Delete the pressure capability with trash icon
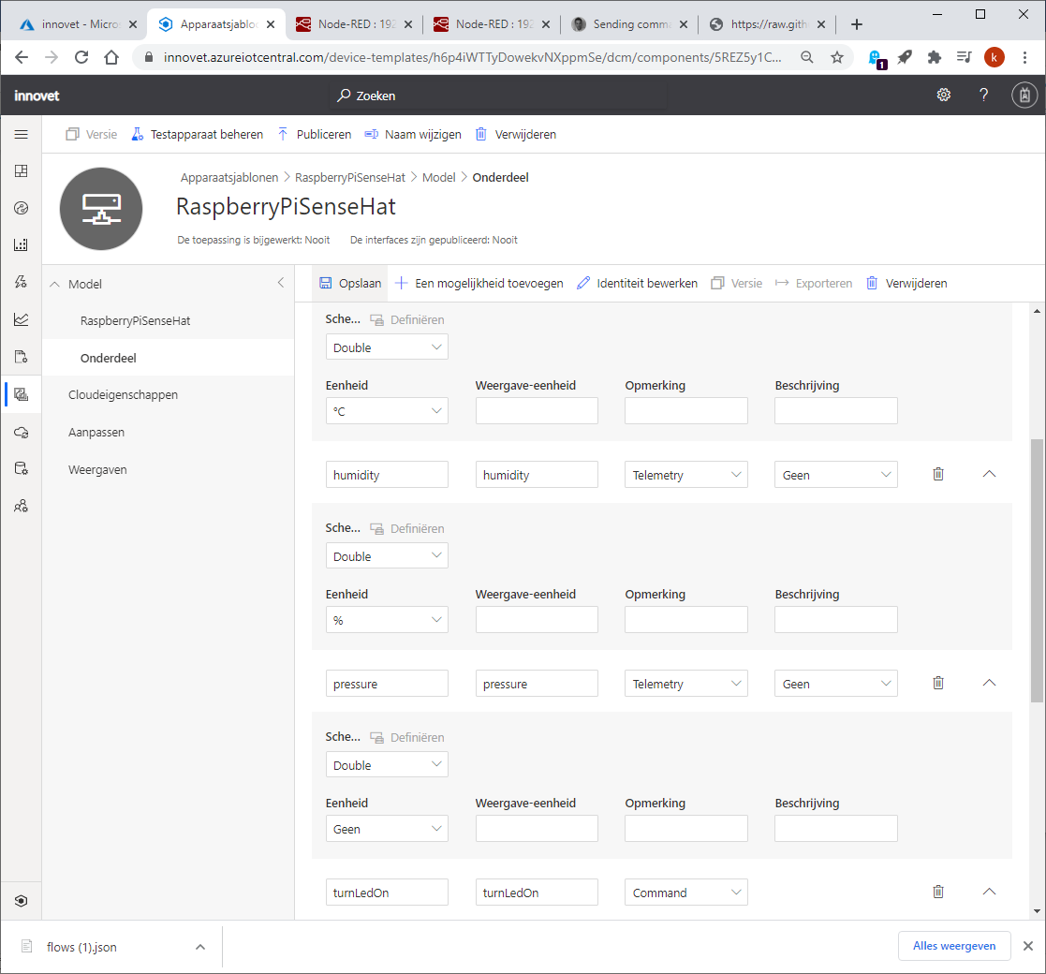The image size is (1046, 974). [938, 683]
